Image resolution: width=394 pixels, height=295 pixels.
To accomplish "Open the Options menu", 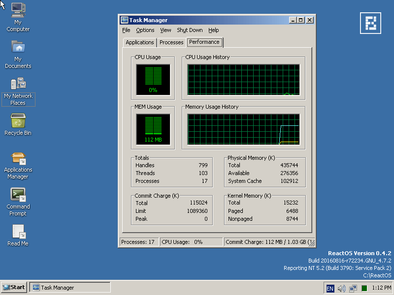I will click(x=145, y=30).
